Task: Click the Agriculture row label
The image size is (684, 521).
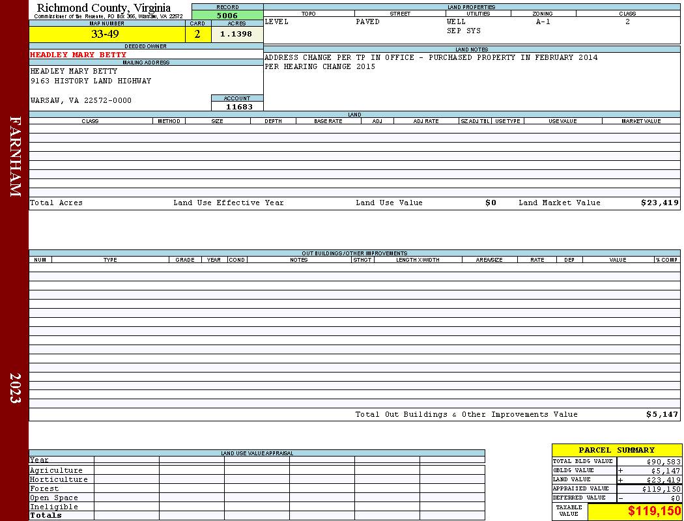Action: (56, 470)
